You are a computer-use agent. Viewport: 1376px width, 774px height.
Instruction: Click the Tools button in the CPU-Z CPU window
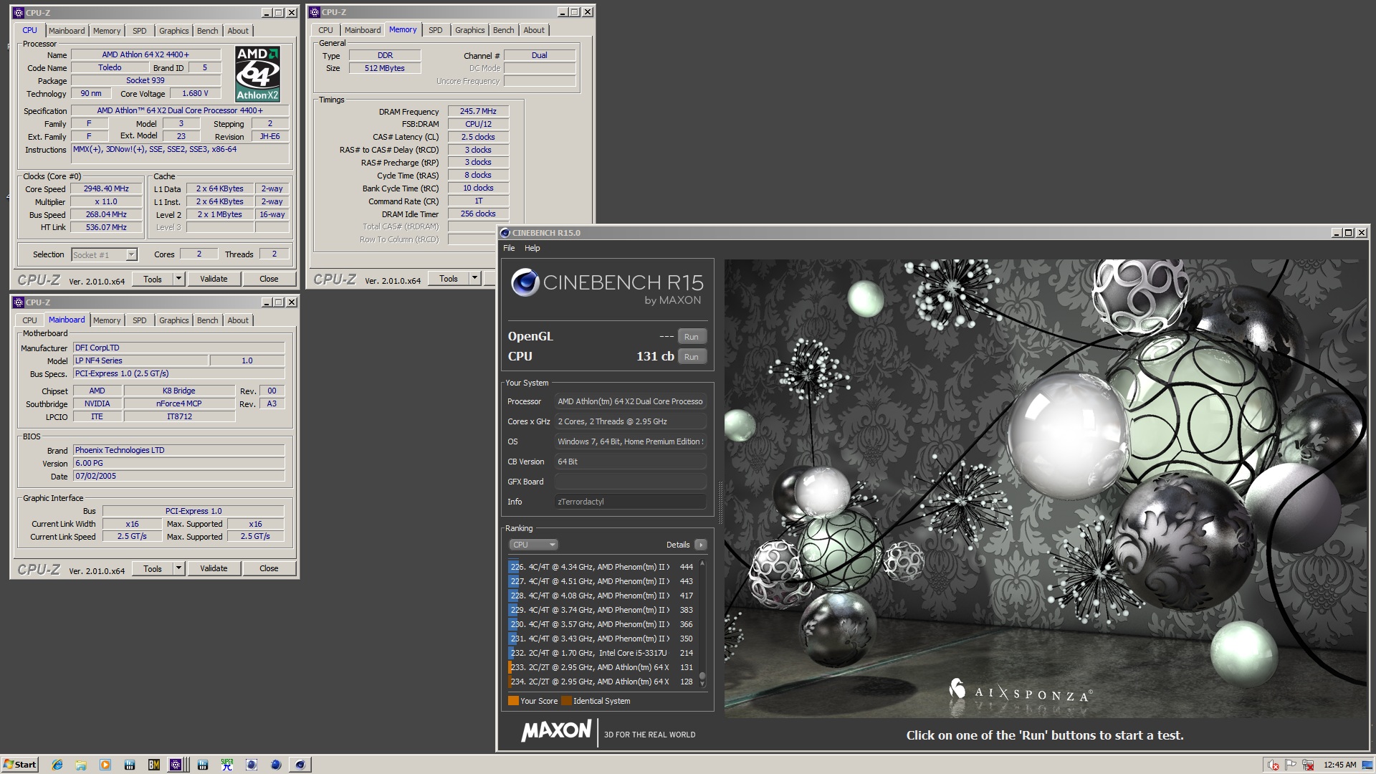tap(153, 279)
